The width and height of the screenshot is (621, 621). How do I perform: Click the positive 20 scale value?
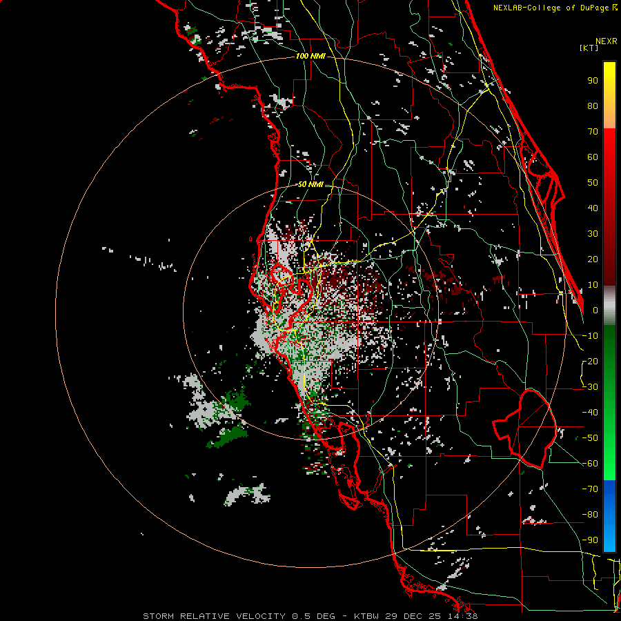pos(593,259)
